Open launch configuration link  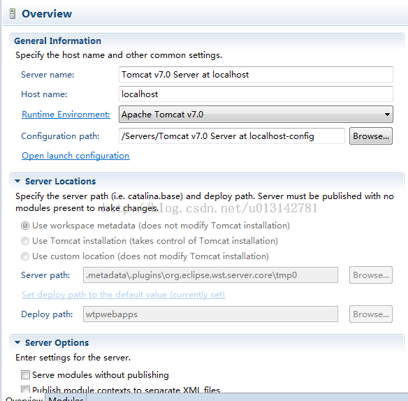click(x=75, y=156)
